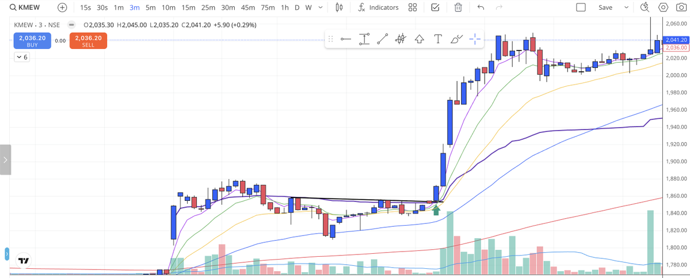
Task: Toggle the checkmark square toolbar icon
Action: click(435, 7)
